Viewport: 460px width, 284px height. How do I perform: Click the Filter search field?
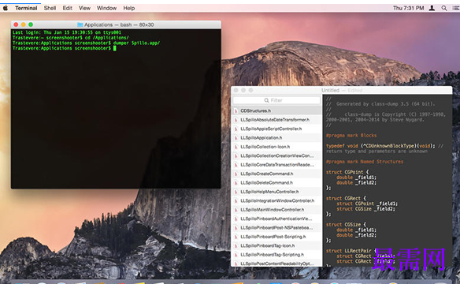276,100
